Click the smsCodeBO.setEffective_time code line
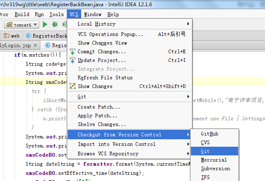 pyautogui.click(x=84, y=173)
